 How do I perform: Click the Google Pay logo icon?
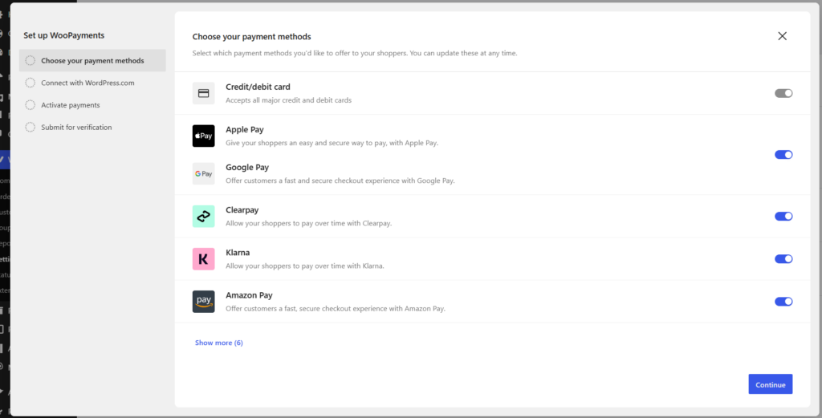tap(203, 173)
